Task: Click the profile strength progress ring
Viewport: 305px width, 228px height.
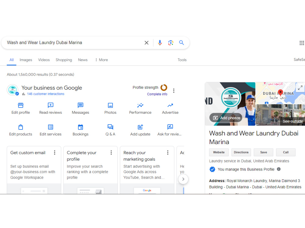Action: [x=164, y=88]
